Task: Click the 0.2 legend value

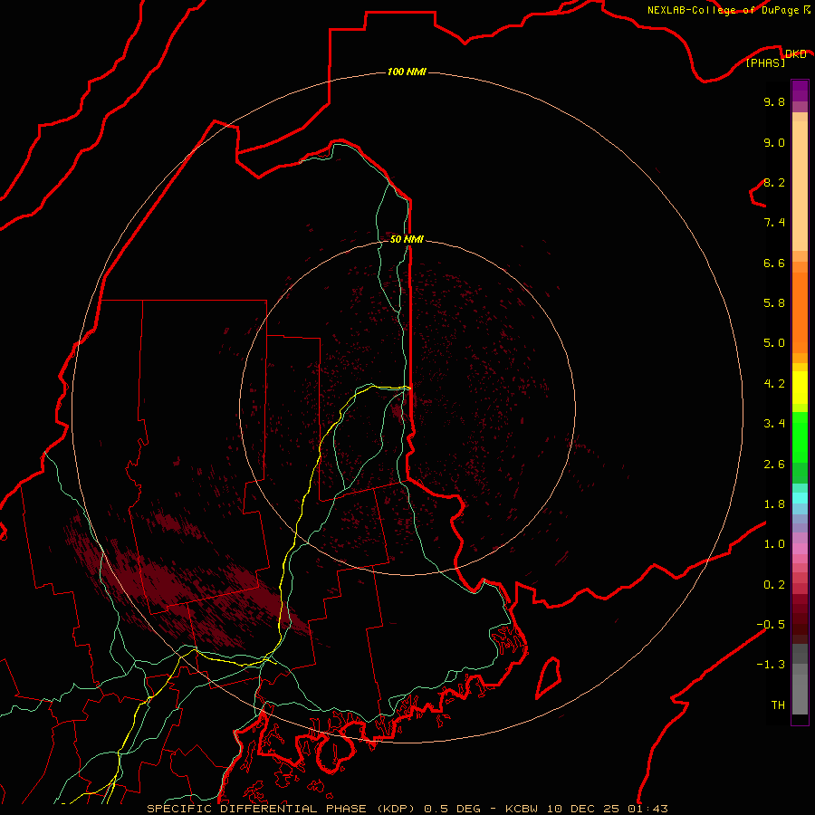Action: coord(774,585)
